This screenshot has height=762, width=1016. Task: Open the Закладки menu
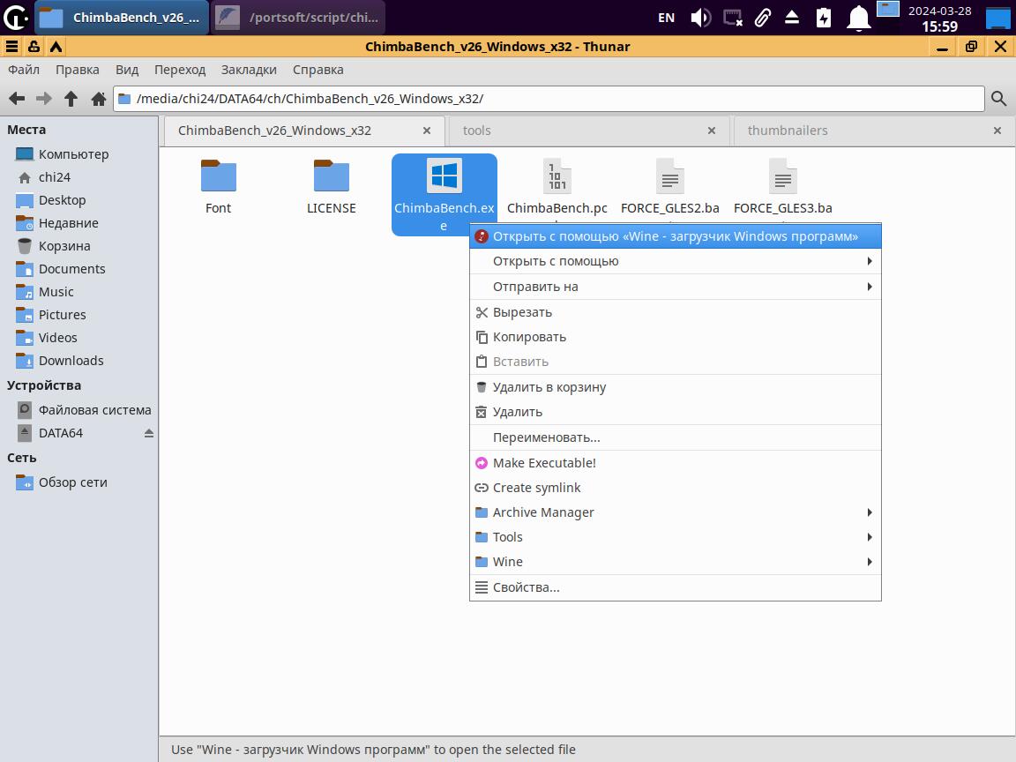coord(249,70)
